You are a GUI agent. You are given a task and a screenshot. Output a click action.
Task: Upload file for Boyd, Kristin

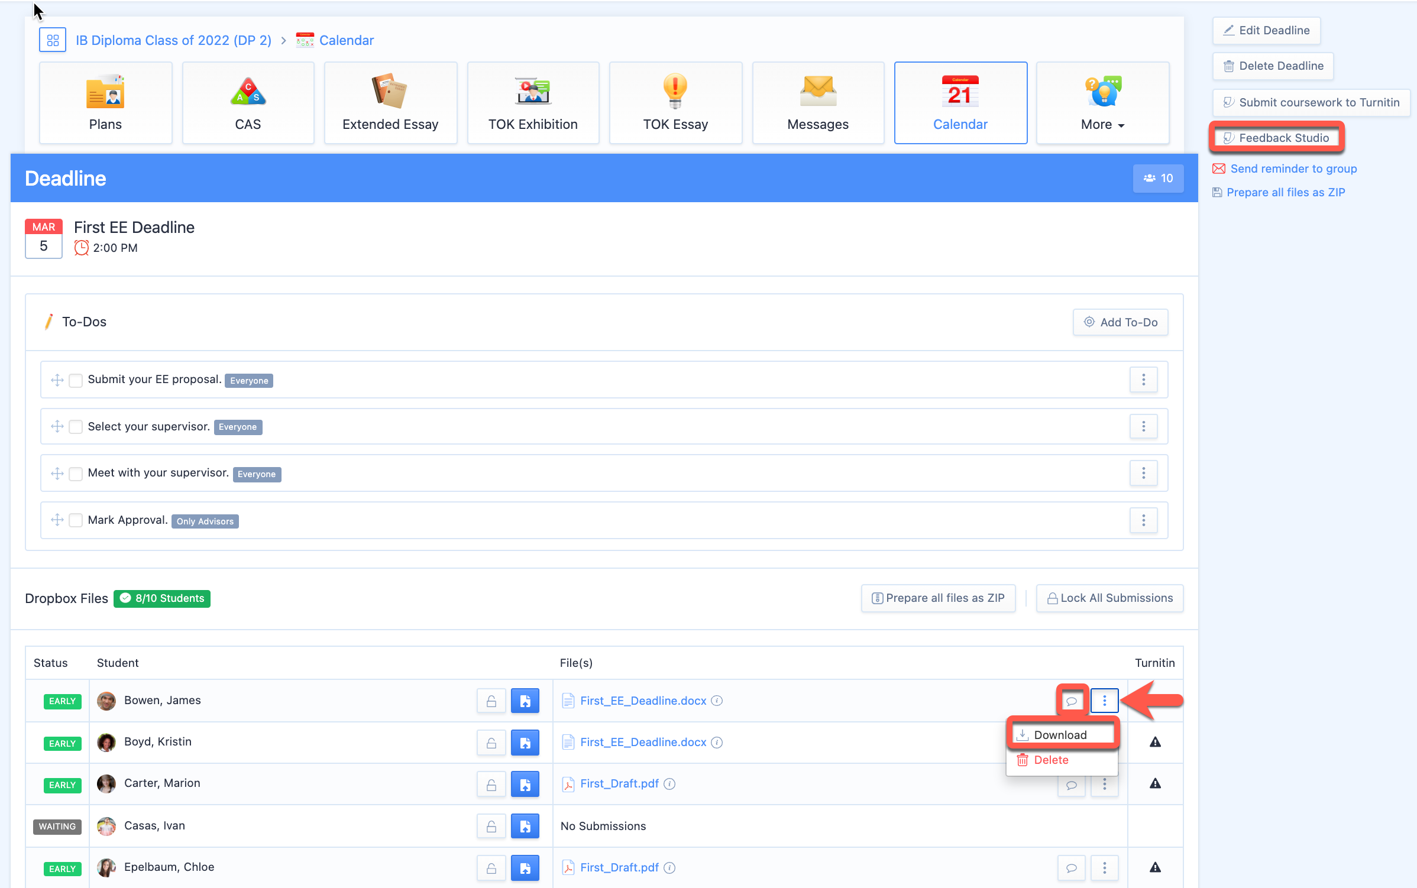click(x=525, y=743)
